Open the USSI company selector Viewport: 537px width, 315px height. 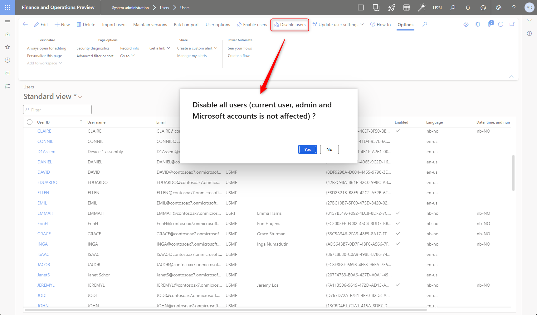437,8
